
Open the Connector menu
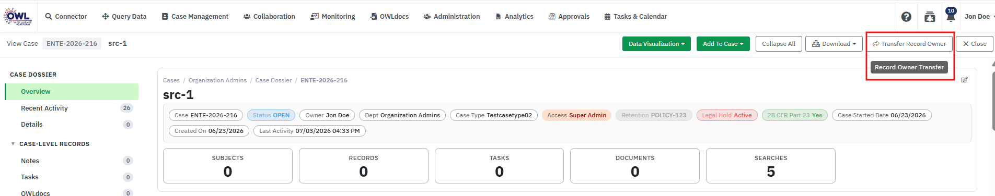[x=66, y=17]
